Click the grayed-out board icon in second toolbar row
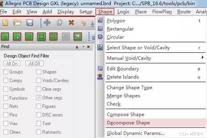 click(66, 37)
